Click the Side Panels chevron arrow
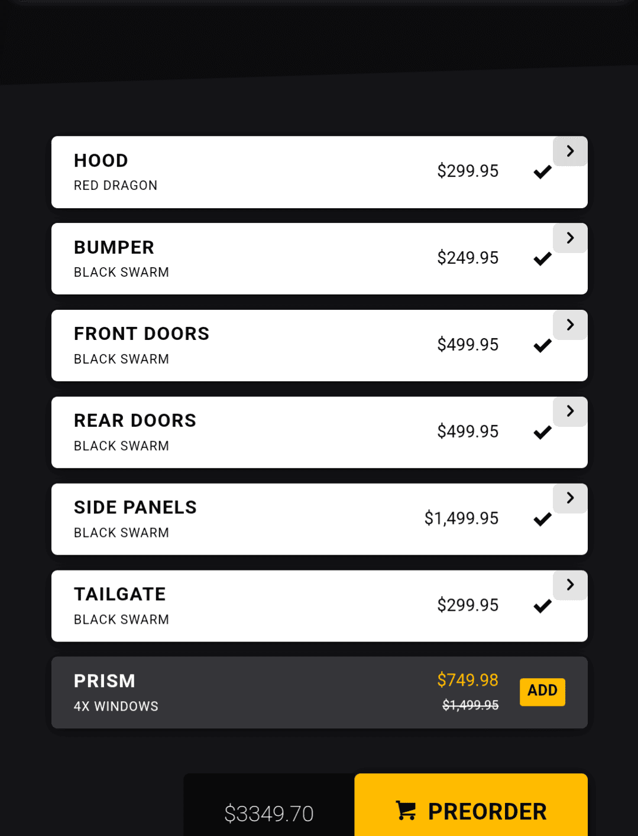Viewport: 638px width, 836px height. 570,498
